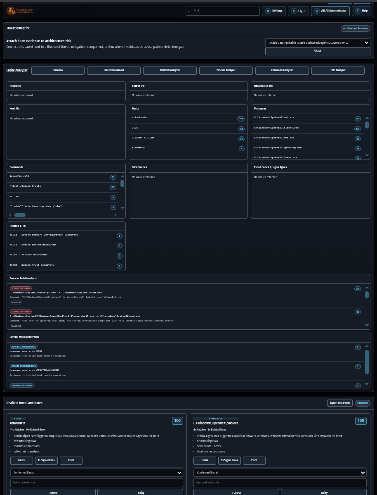Click Lateral Movement Paths scroll up arrow
This screenshot has height=495, width=377.
pyautogui.click(x=367, y=346)
